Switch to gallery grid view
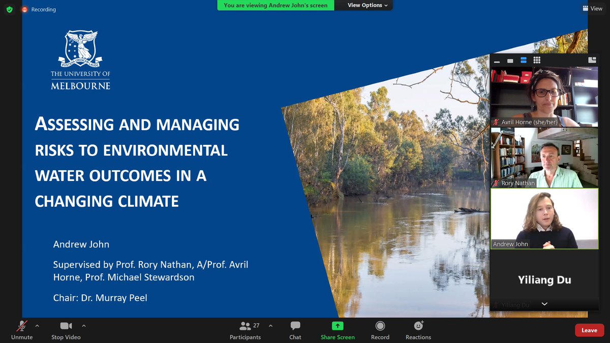 tap(537, 60)
